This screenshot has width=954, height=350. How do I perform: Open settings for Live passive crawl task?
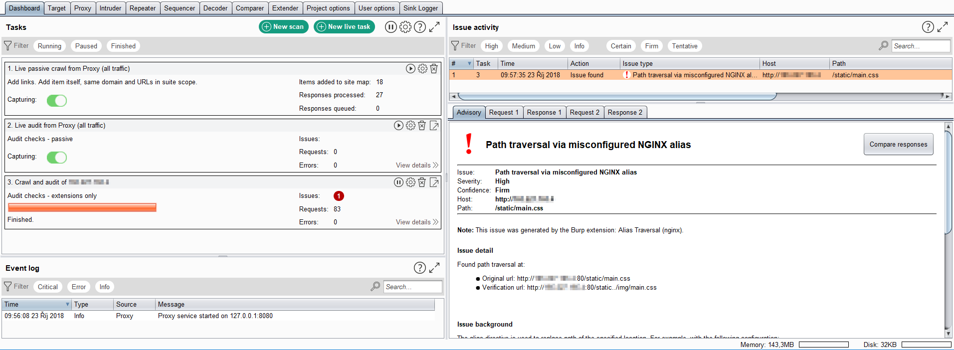click(422, 69)
